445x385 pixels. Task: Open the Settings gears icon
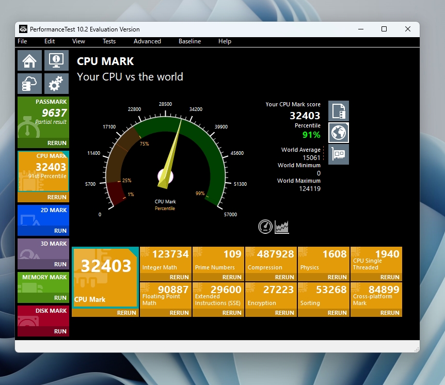pos(56,84)
